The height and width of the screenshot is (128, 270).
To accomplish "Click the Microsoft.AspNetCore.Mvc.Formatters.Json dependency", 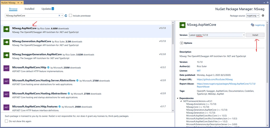I will pyautogui.click(x=212, y=119).
